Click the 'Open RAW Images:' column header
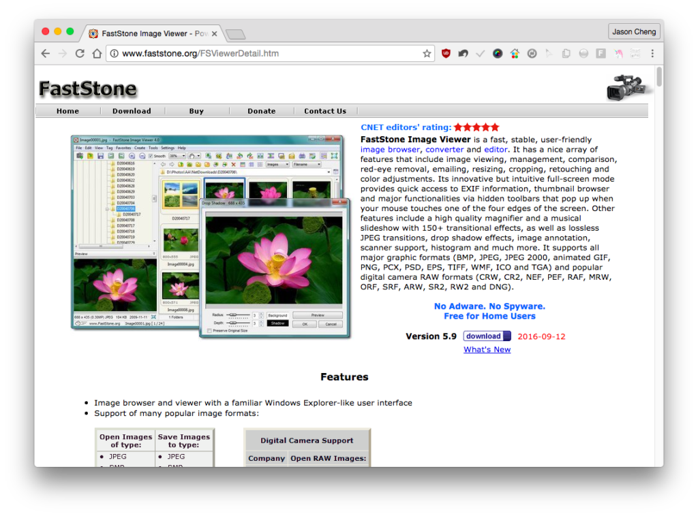This screenshot has width=698, height=516. click(x=329, y=459)
